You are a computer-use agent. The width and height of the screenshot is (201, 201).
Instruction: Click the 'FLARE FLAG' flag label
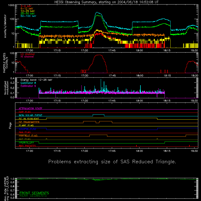point(26,125)
